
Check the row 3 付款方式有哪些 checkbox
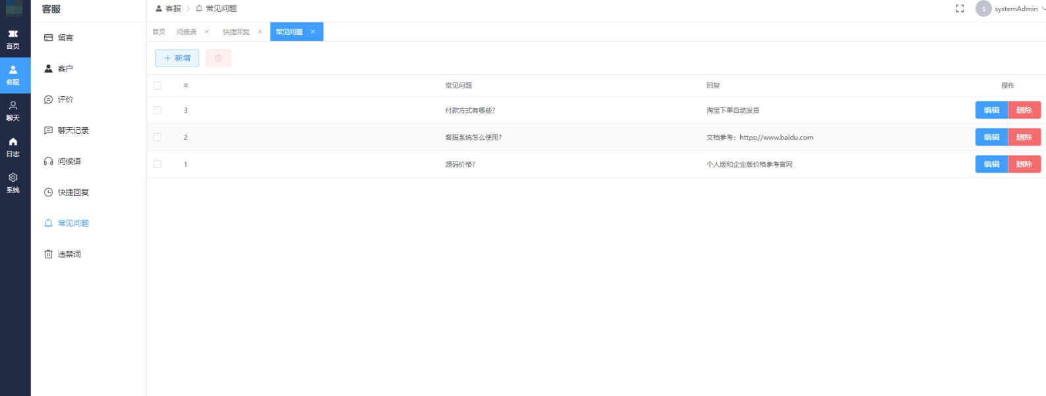[x=157, y=110]
